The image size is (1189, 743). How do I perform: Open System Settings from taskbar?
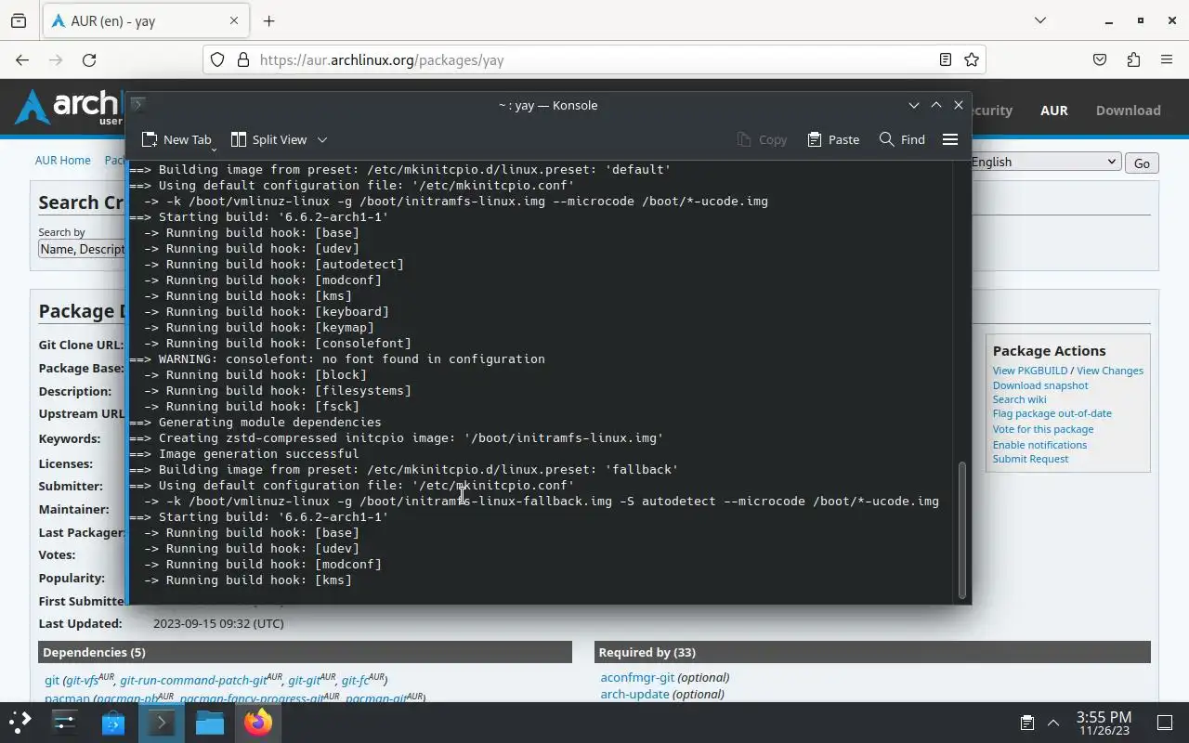click(64, 722)
